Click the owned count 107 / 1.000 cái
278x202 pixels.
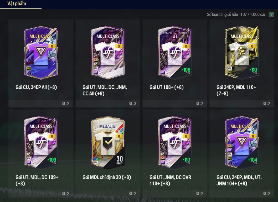click(253, 14)
